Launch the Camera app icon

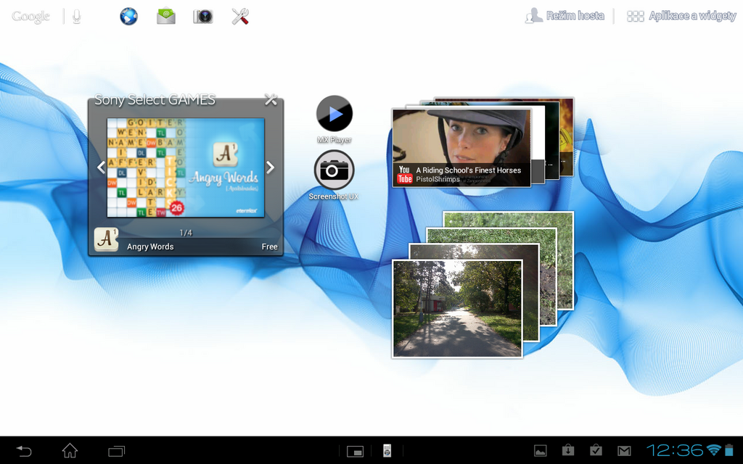point(202,16)
